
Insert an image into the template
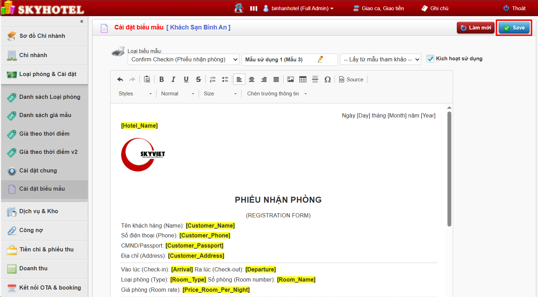click(291, 80)
